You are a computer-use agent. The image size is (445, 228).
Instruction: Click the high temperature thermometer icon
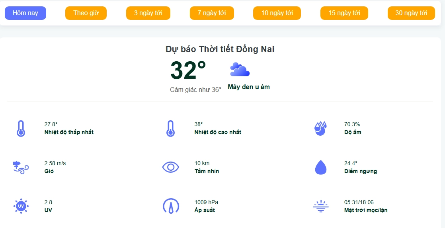[171, 128]
